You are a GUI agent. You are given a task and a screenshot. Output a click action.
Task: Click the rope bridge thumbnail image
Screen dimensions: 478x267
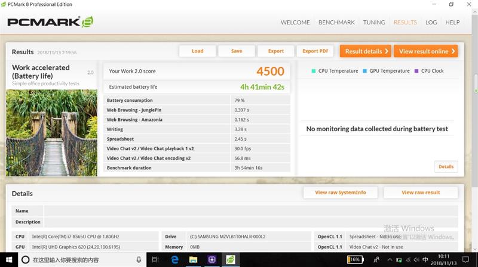51,133
